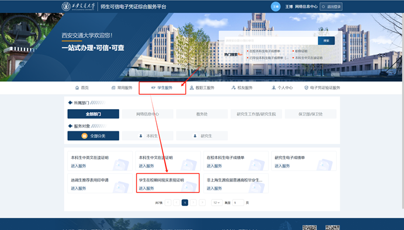This screenshot has width=404, height=230.
Task: Click the home icon next to 首页
Action: [77, 88]
